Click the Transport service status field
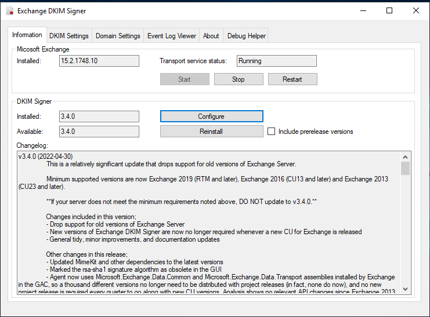 (x=276, y=61)
